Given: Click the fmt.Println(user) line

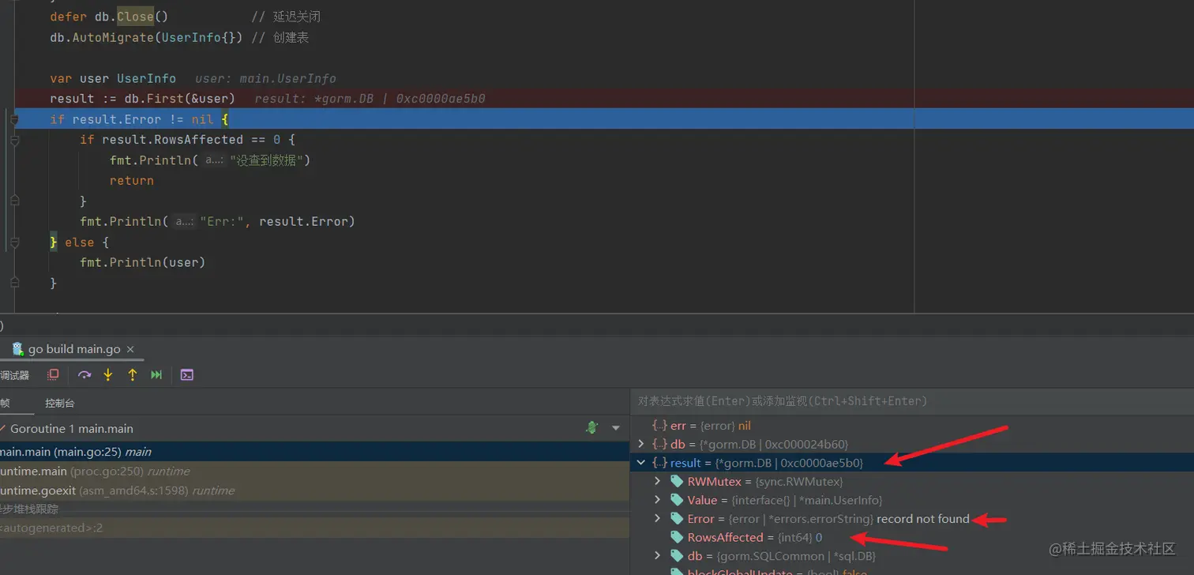Looking at the screenshot, I should coord(143,262).
